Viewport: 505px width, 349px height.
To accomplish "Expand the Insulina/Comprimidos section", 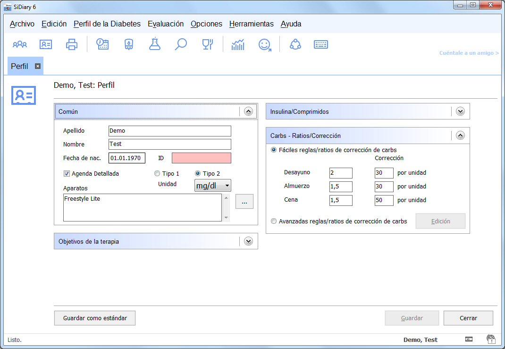I will tap(460, 112).
